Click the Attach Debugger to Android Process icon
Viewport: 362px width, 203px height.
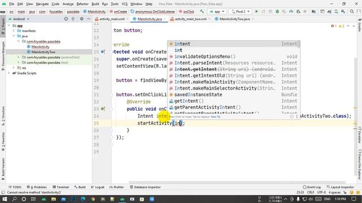click(x=298, y=11)
